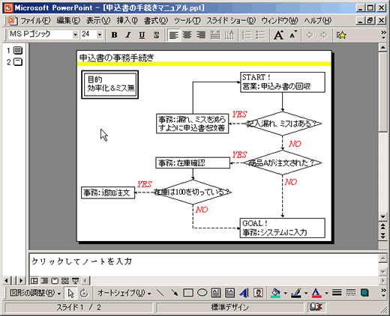Open the font name dropdown
The width and height of the screenshot is (390, 316).
[75, 34]
